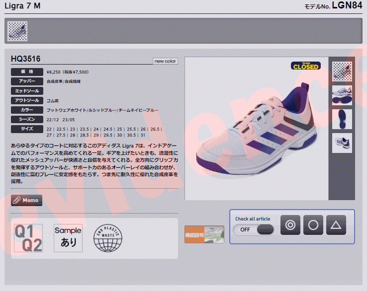This screenshot has width=367, height=291.
Task: Click the article number HQ3516
Action: (25, 59)
